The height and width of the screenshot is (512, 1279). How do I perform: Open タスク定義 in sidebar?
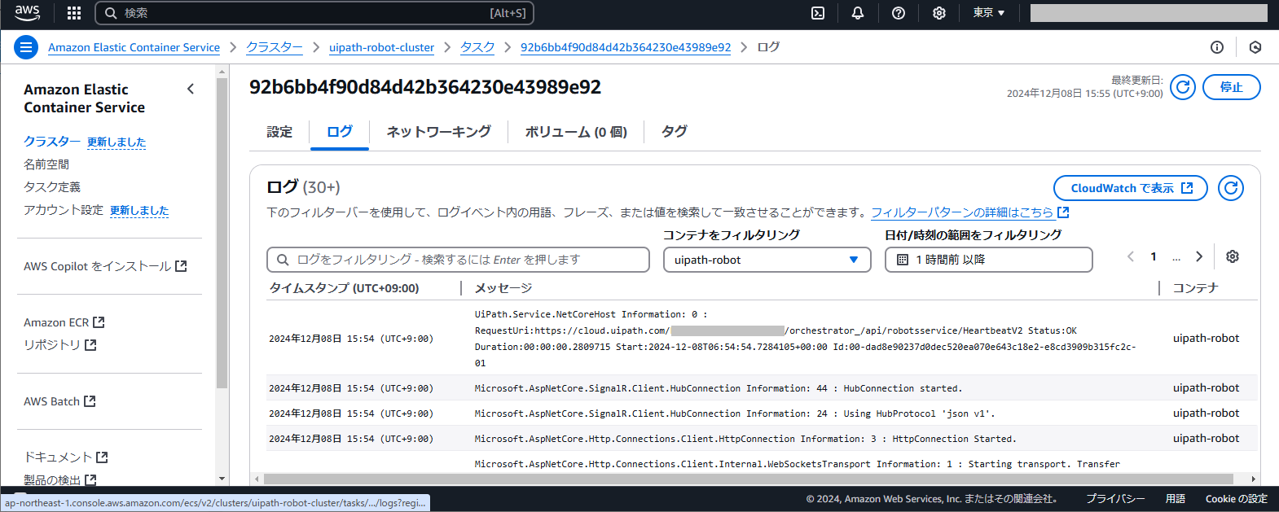pyautogui.click(x=52, y=187)
